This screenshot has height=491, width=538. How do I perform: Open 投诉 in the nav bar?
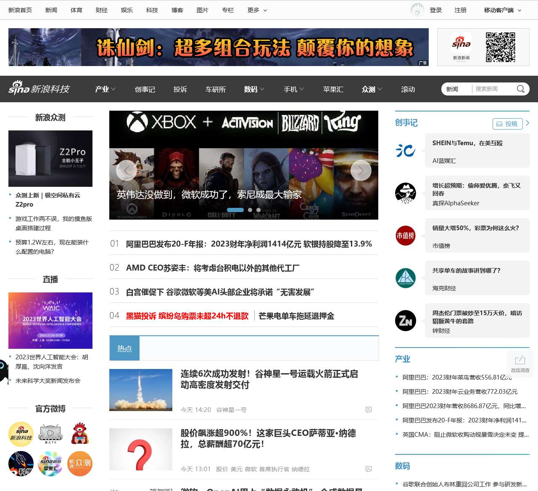[180, 89]
